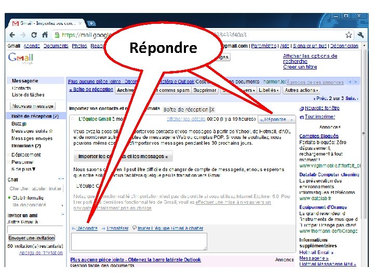Expand the 6 de plus labels list
Viewport: 374px width, 280px height.
[x=23, y=169]
